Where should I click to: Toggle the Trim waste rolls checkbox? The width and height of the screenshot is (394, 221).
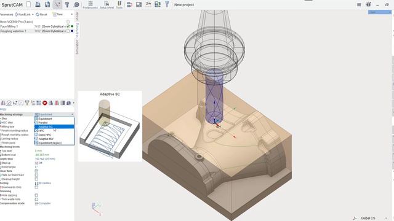(x=36, y=199)
